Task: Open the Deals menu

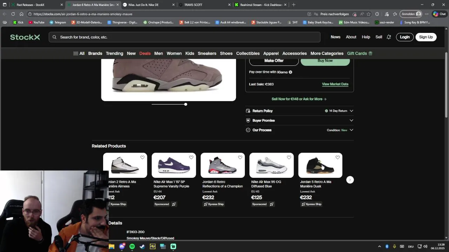Action: 145,54
